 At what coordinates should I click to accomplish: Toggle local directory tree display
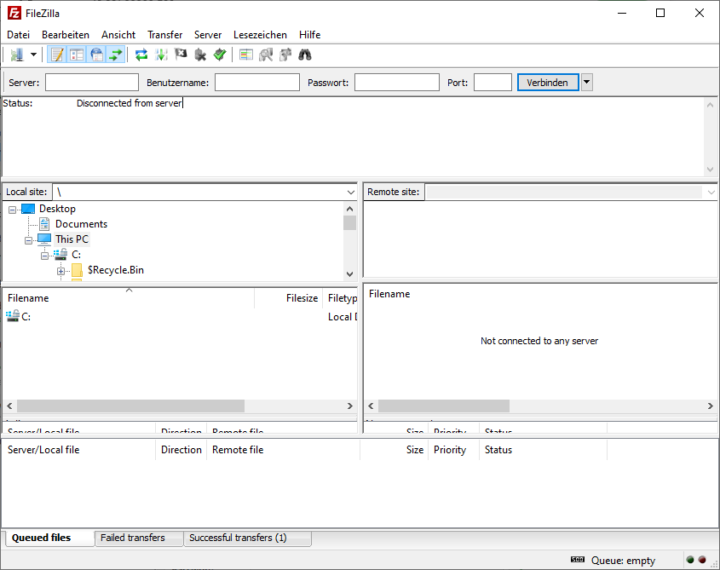(77, 55)
